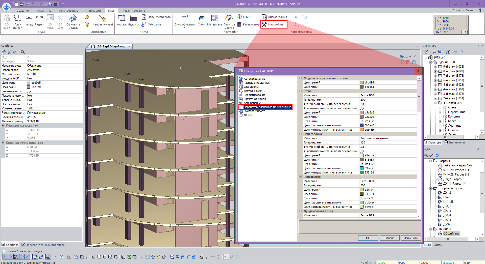The width and height of the screenshot is (485, 264).
Task: Select Визуализация in settings category list
Action: [252, 91]
